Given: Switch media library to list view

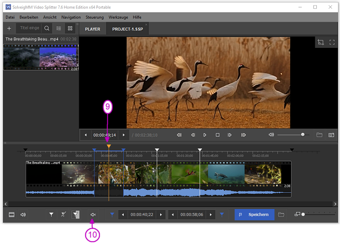Looking at the screenshot, I should (x=59, y=29).
